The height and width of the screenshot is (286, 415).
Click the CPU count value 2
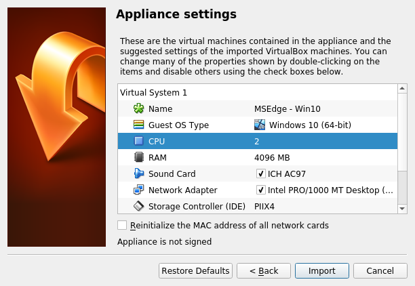pyautogui.click(x=257, y=141)
